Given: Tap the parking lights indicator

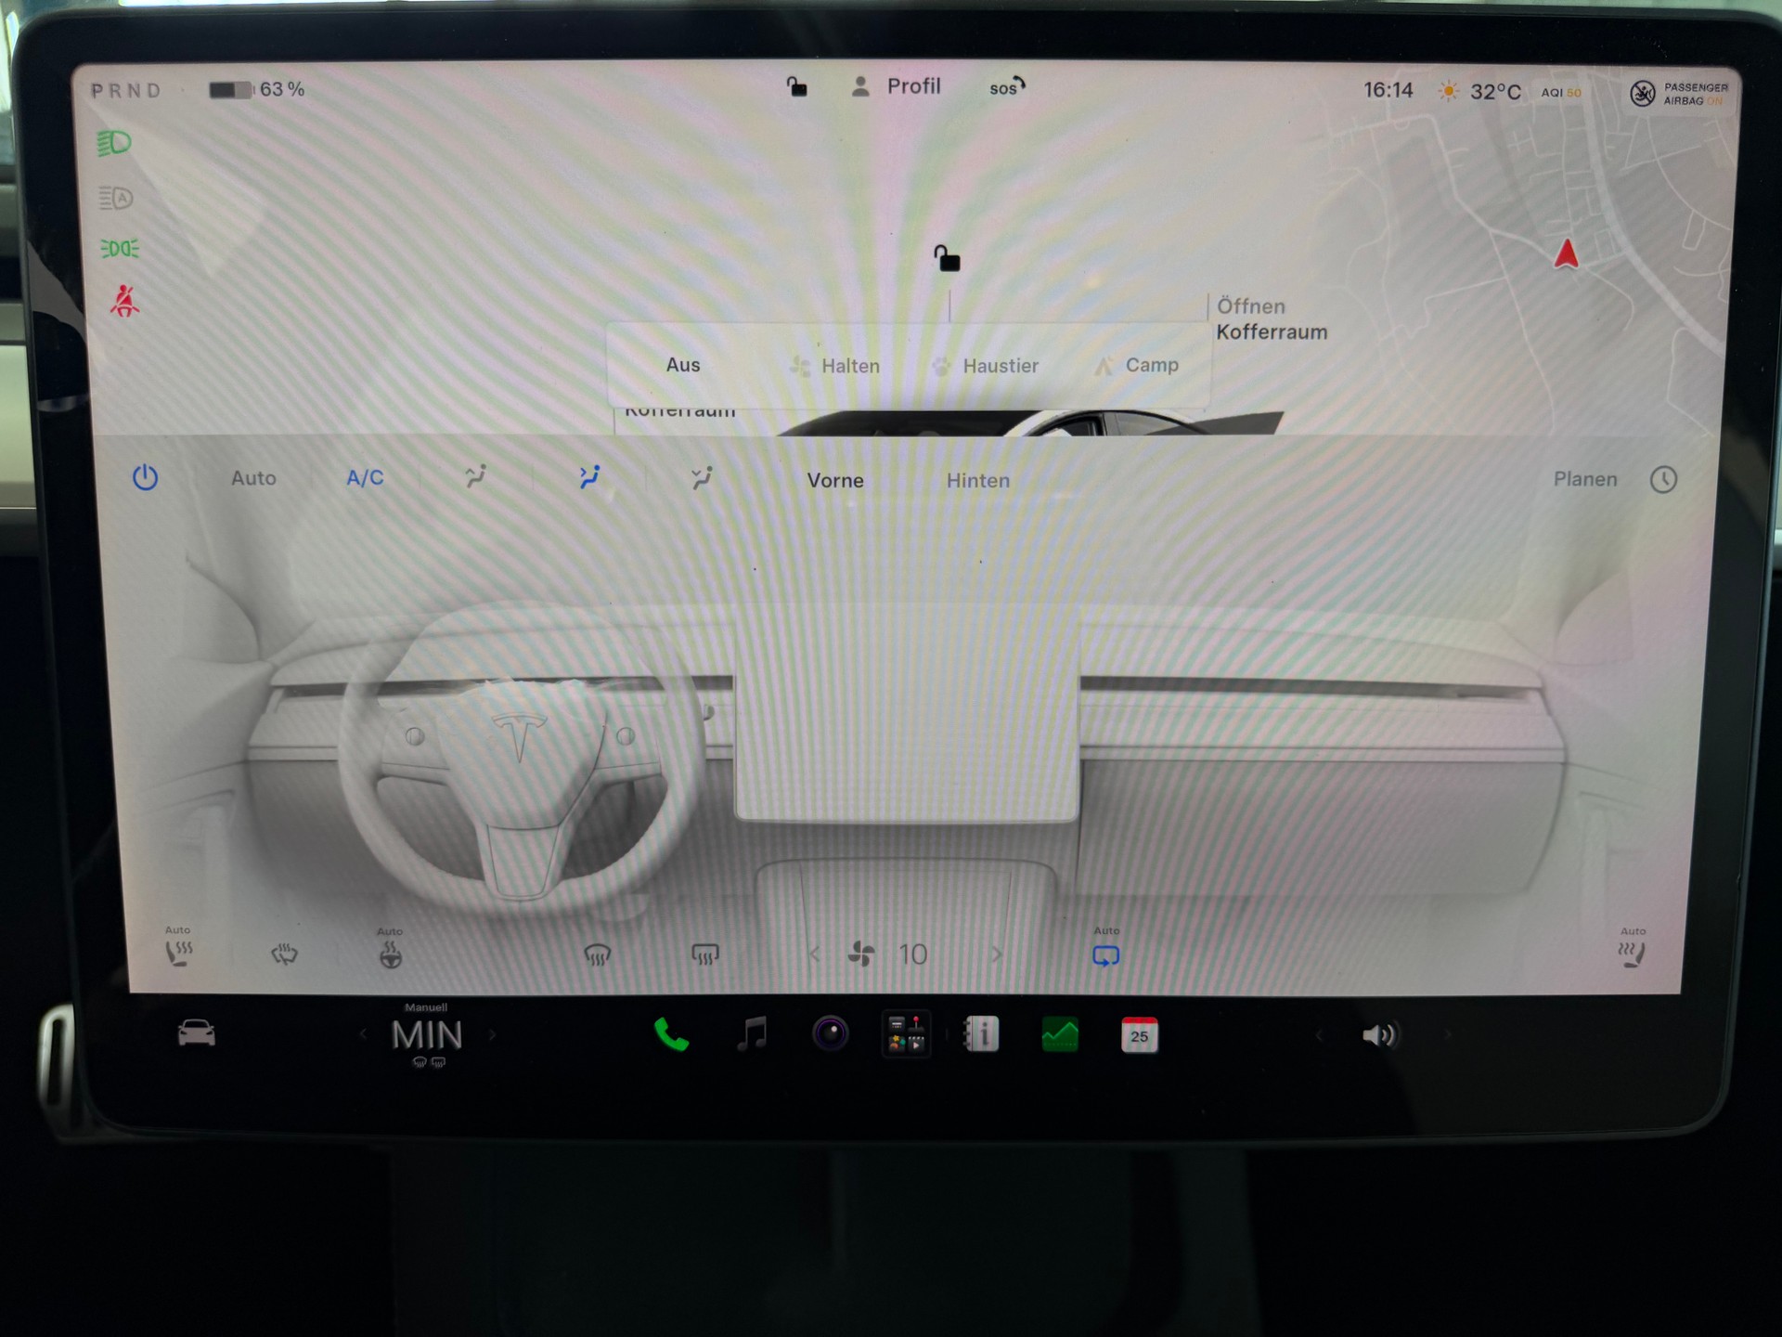Looking at the screenshot, I should 120,249.
